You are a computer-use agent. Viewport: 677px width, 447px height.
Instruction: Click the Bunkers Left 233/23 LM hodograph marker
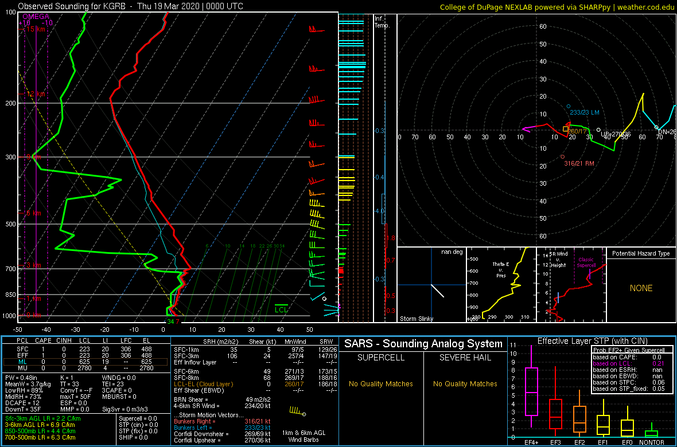(568, 106)
